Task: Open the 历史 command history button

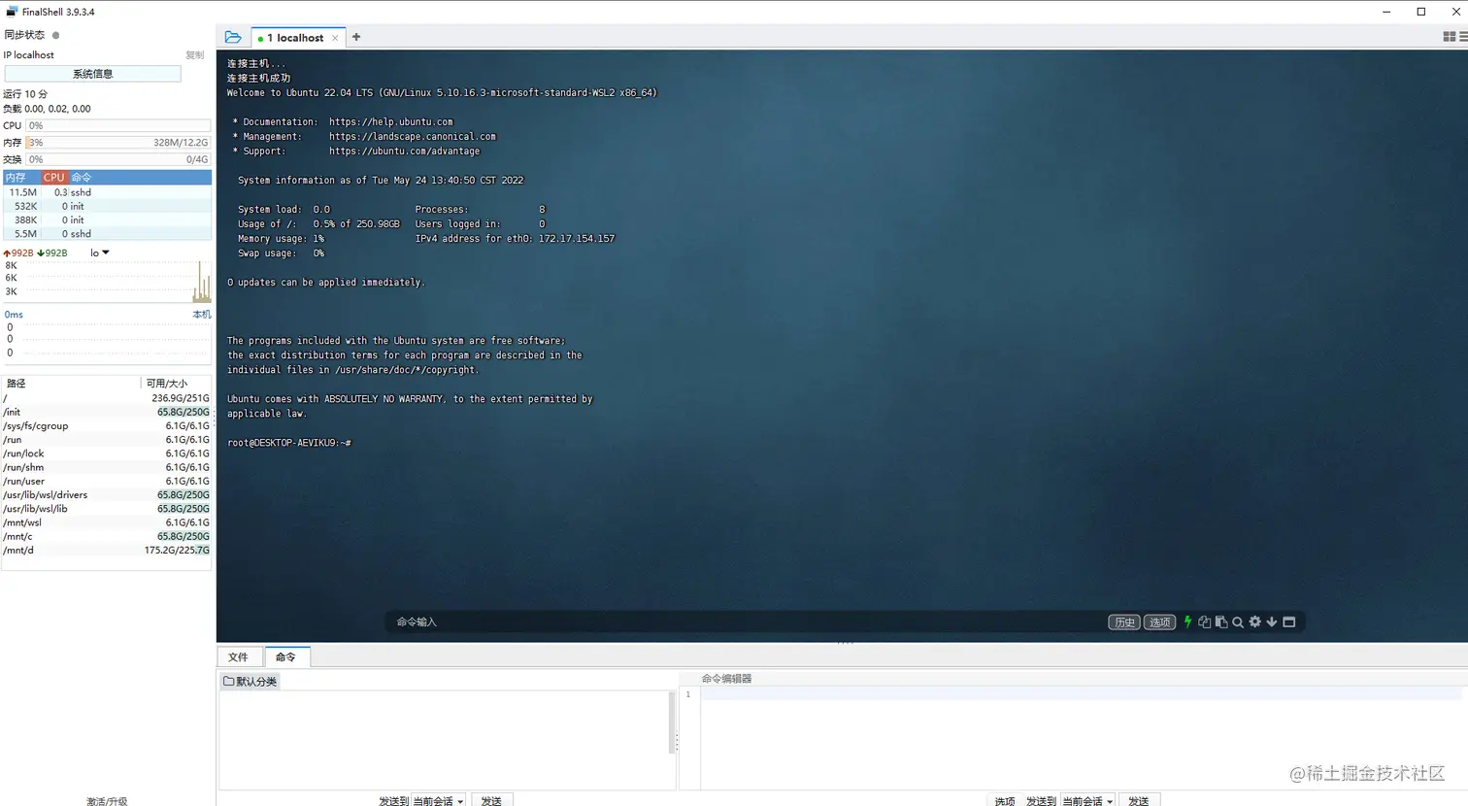Action: coord(1124,622)
